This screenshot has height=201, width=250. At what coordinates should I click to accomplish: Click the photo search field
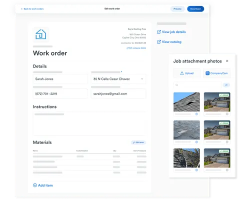(197, 85)
